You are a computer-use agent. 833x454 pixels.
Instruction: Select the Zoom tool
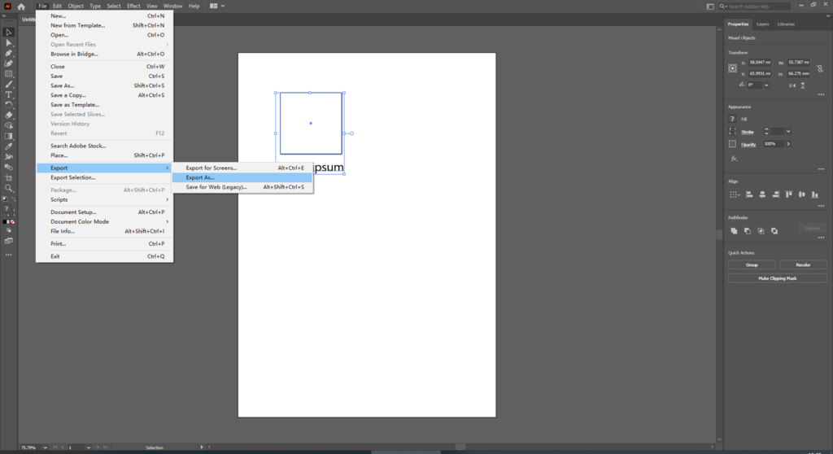tap(8, 188)
